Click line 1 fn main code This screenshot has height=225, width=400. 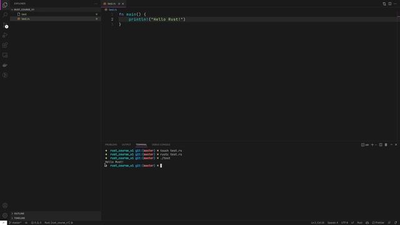[132, 14]
